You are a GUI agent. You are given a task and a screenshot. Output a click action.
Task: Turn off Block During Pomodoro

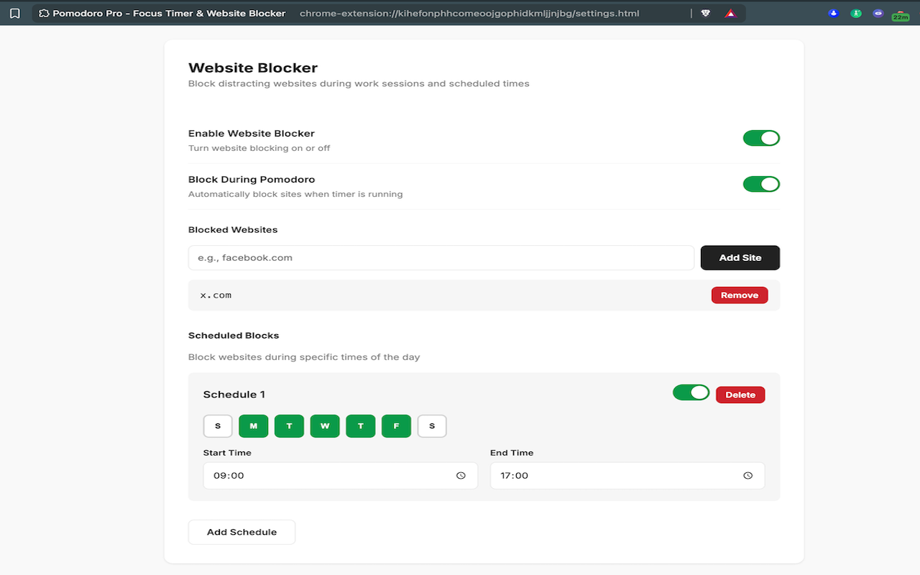760,183
